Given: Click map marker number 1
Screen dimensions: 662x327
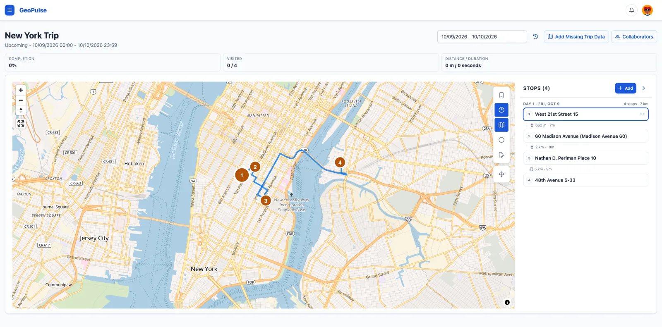Looking at the screenshot, I should point(242,175).
